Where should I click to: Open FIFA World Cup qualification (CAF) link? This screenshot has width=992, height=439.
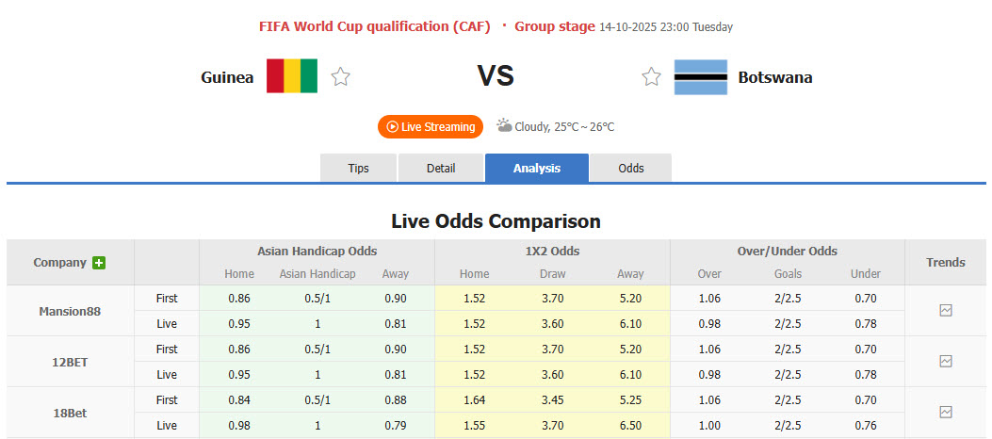pos(375,26)
